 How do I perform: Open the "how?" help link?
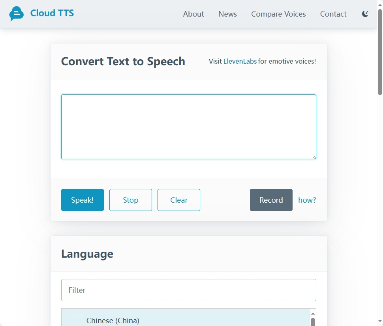(307, 200)
